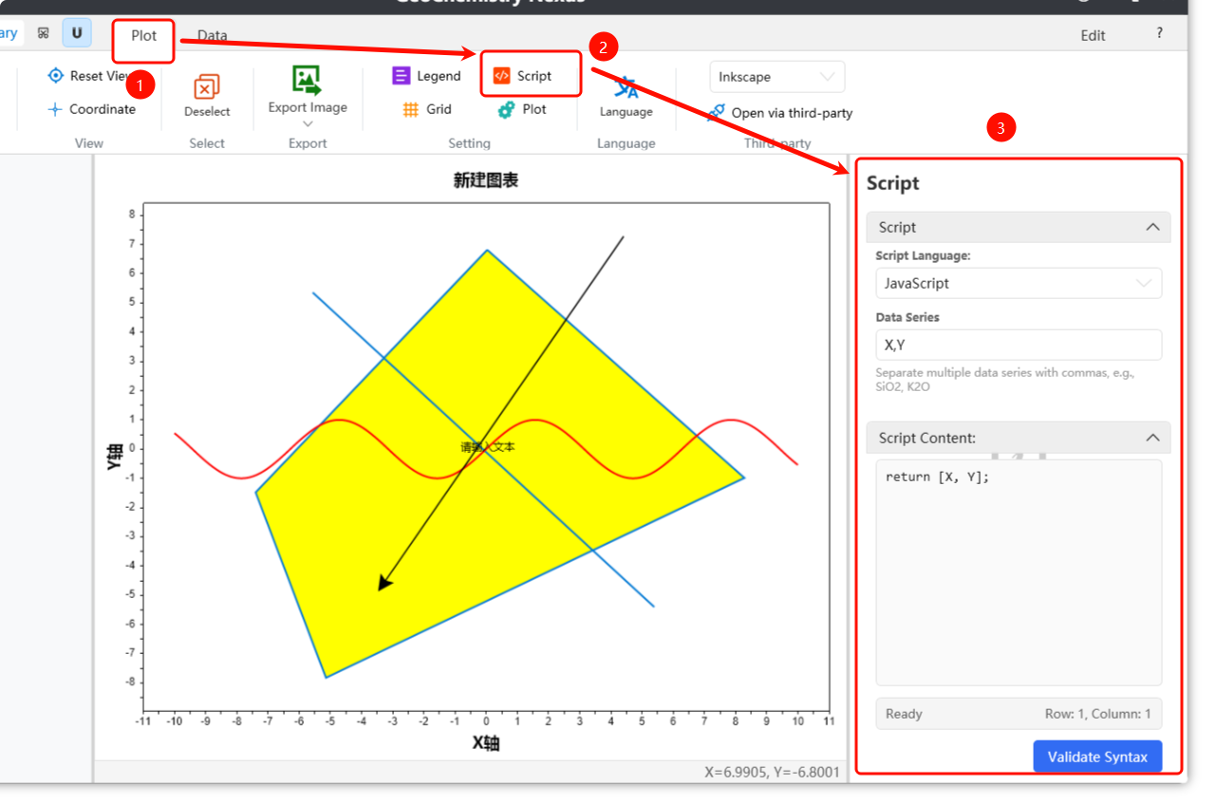
Task: Collapse the Script Content section
Action: 1152,438
